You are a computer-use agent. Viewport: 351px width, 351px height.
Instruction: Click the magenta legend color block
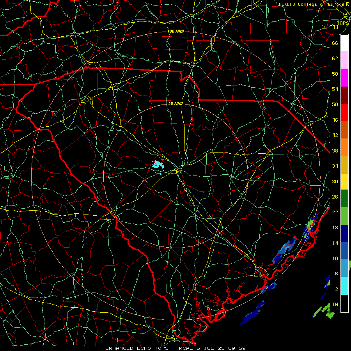(x=344, y=78)
